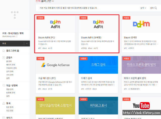161x119 pixels.
Task: Click the 콘텐츠 section icon
Action: (4, 58)
